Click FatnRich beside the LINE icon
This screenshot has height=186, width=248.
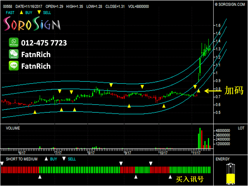coord(36,66)
